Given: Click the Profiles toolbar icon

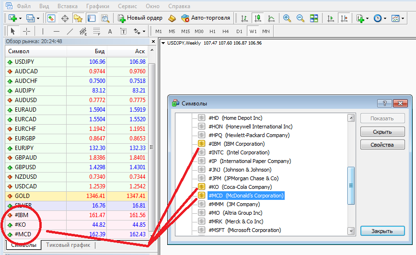Looking at the screenshot, I should [30, 18].
